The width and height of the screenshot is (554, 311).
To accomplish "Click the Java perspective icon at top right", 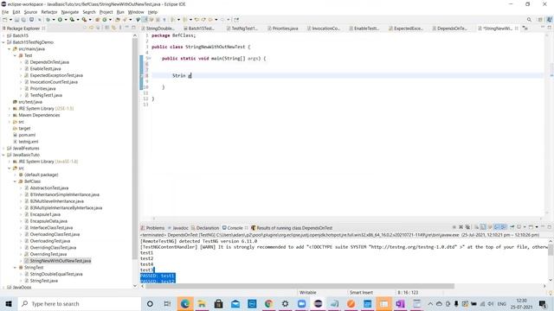I will (x=550, y=20).
